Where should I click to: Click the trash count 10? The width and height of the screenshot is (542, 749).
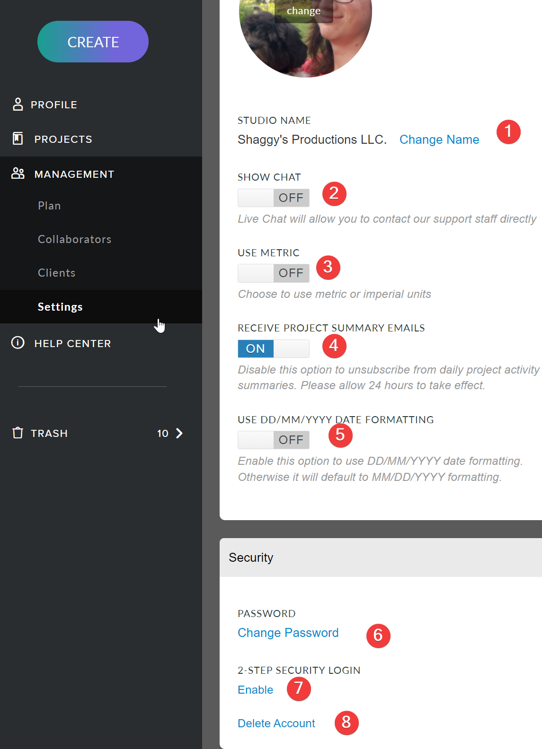coord(163,434)
